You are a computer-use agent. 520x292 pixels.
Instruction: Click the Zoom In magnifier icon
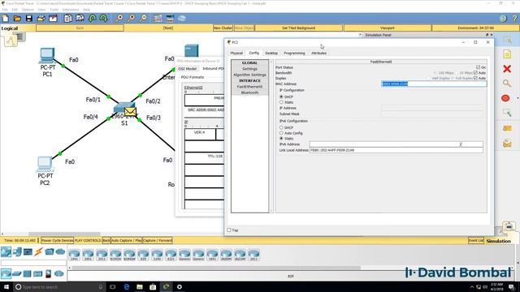click(119, 18)
